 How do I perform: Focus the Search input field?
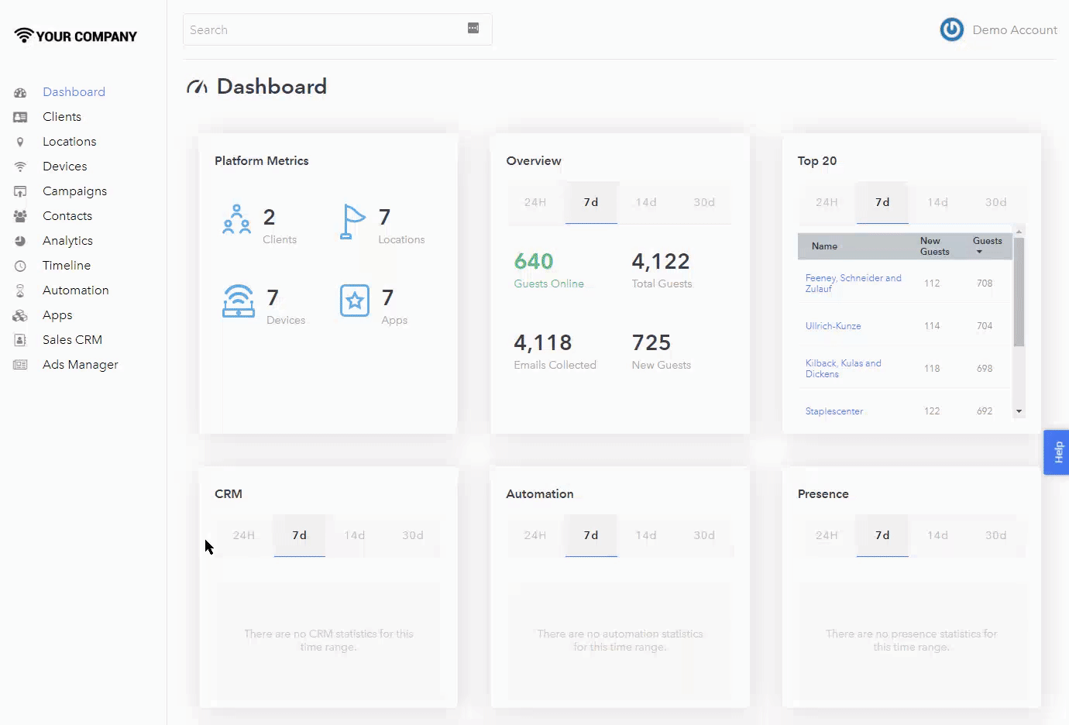[x=324, y=29]
